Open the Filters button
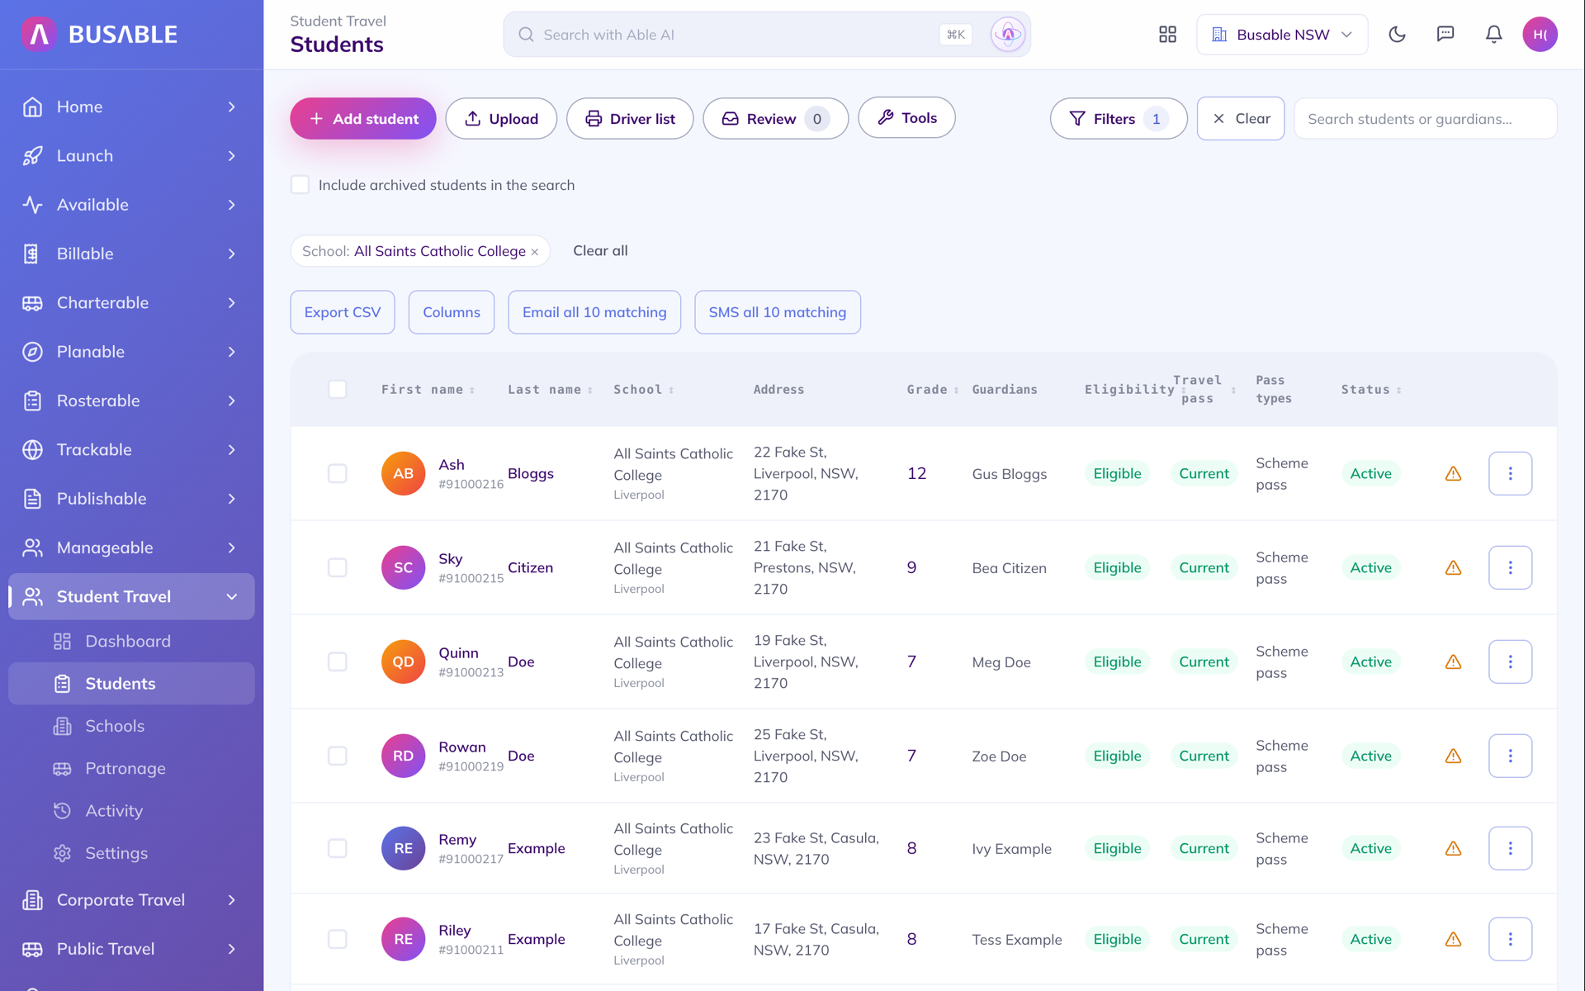Viewport: 1585px width, 991px height. (x=1119, y=119)
